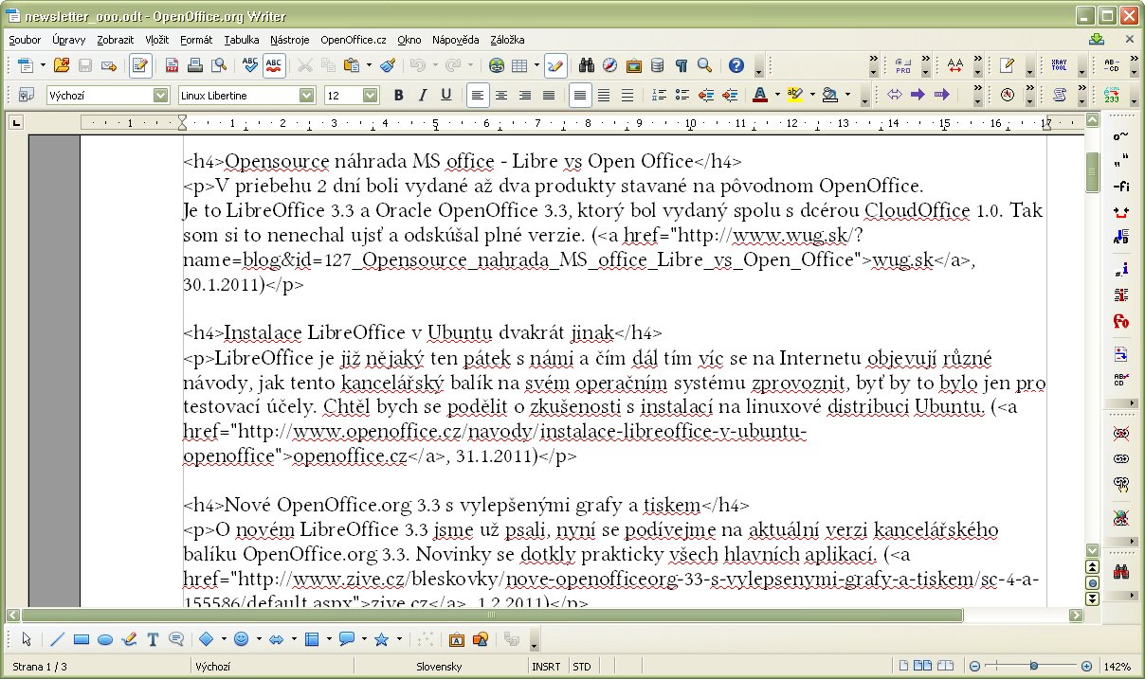Open the Nápověda menu
Viewport: 1145px width, 679px height.
tap(455, 40)
